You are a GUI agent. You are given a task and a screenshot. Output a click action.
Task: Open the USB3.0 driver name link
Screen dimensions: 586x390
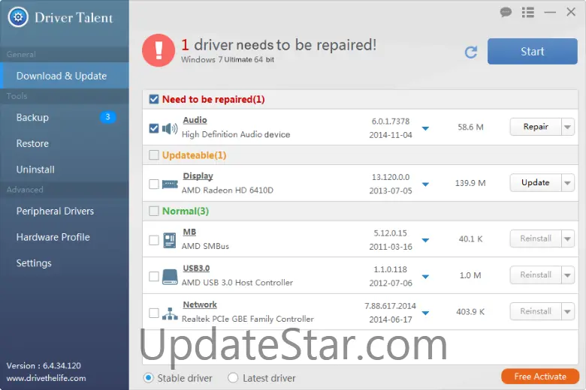pyautogui.click(x=196, y=268)
